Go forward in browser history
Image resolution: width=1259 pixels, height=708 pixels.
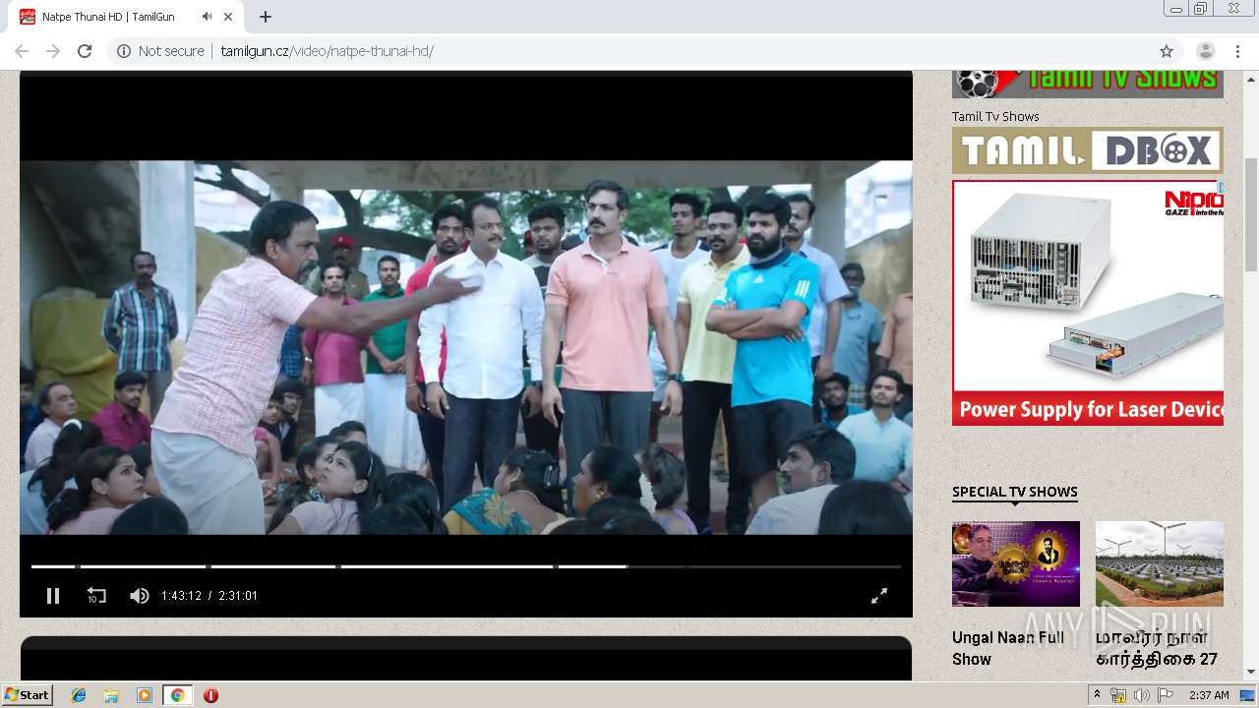pyautogui.click(x=53, y=51)
